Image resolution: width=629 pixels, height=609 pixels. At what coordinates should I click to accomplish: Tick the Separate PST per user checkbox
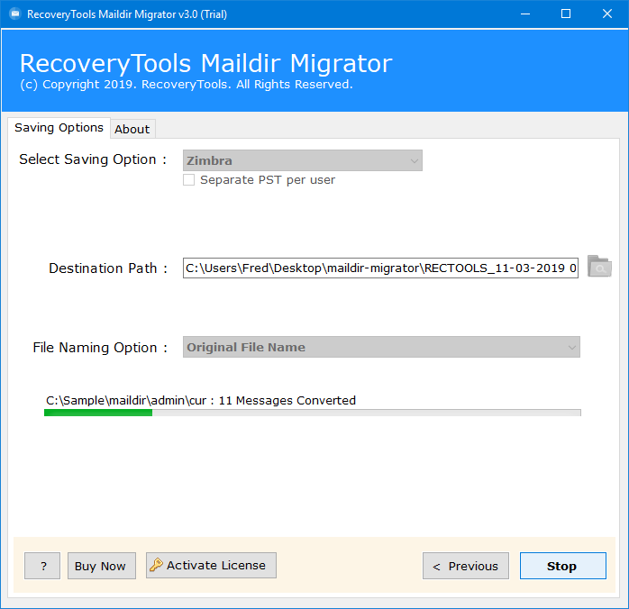click(188, 179)
